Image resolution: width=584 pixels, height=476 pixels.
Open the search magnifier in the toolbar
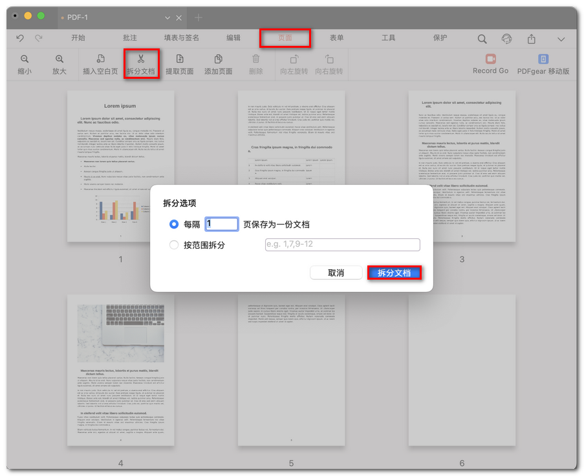481,38
